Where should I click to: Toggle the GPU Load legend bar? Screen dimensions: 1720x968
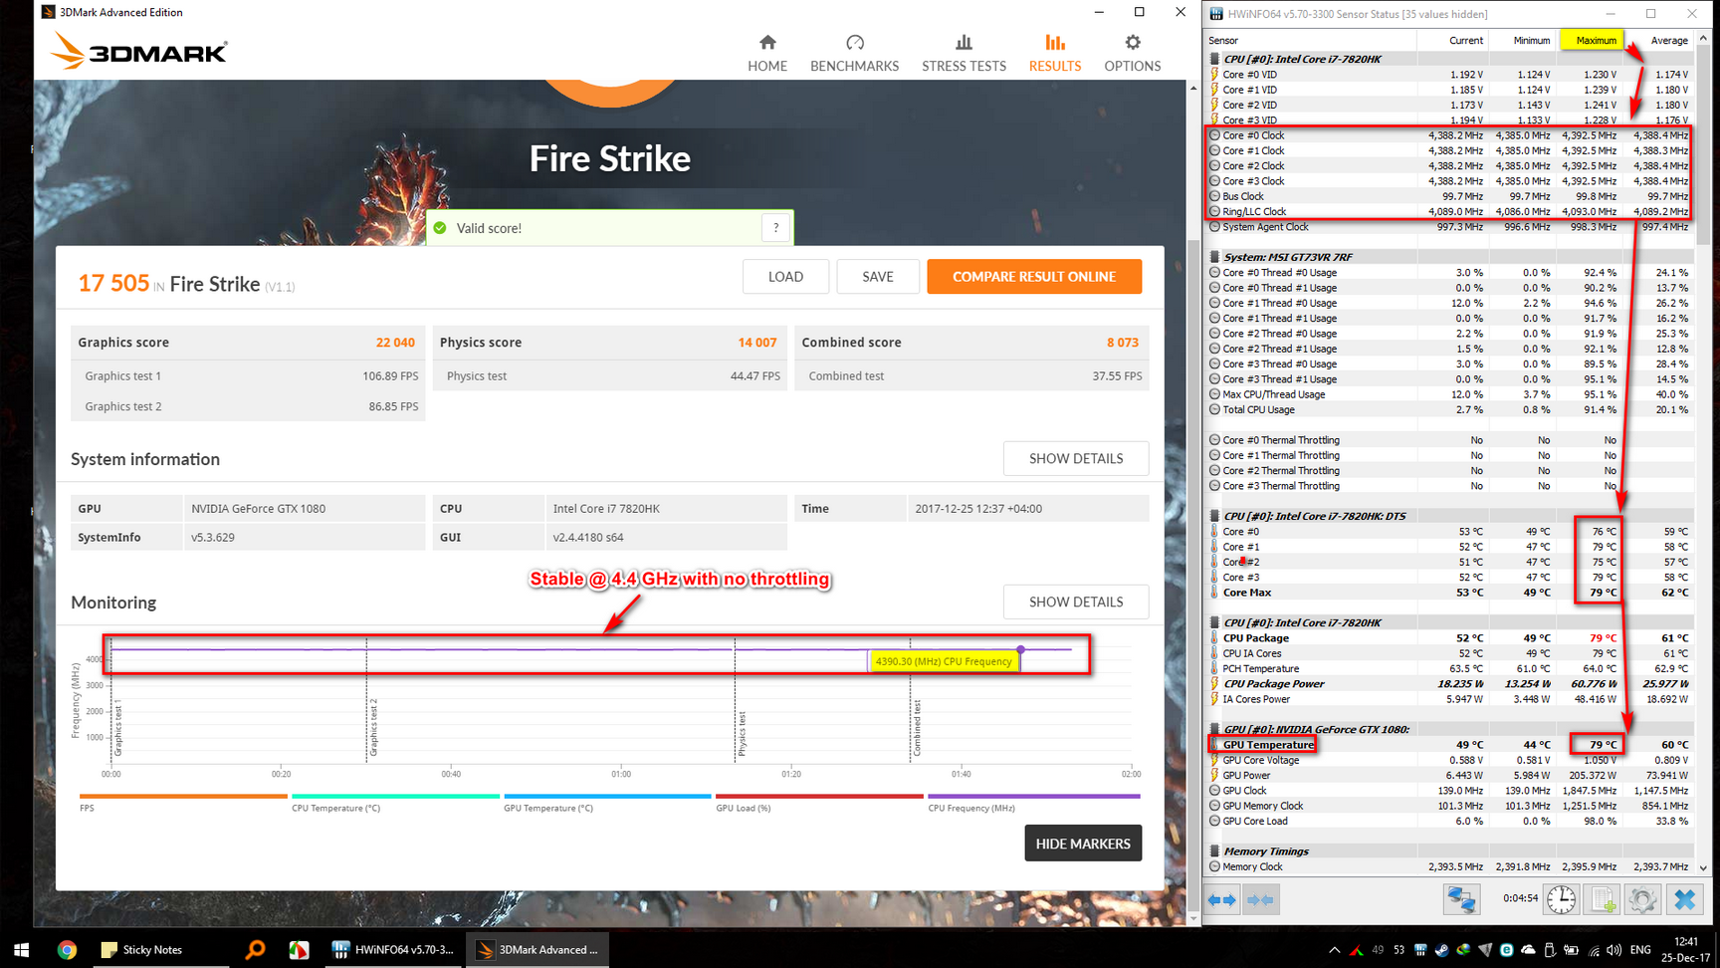(x=819, y=796)
